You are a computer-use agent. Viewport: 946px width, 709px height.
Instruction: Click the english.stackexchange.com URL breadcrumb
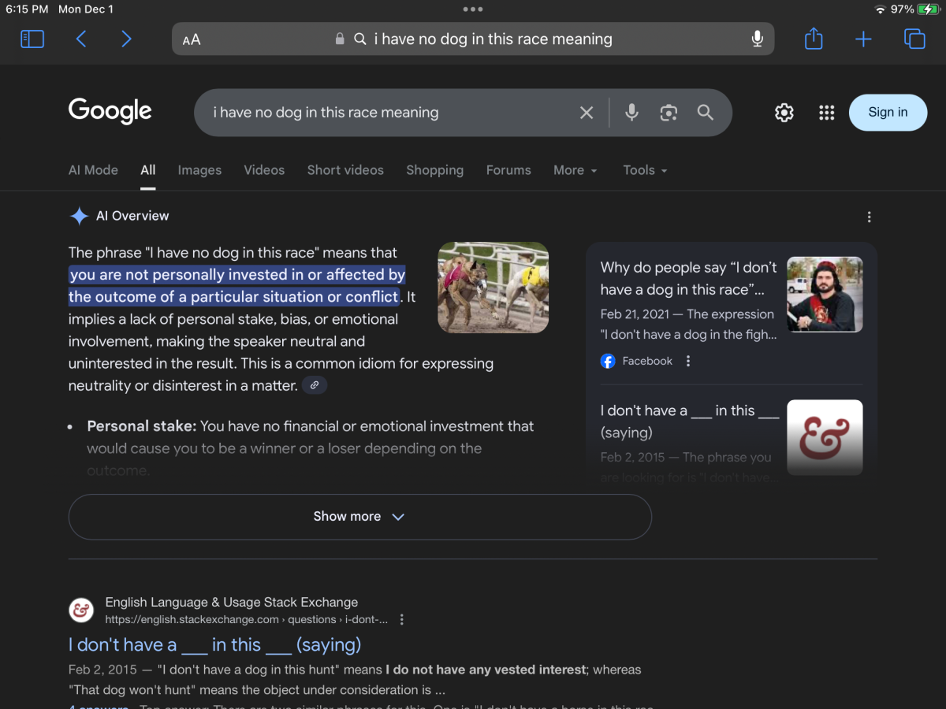(247, 619)
